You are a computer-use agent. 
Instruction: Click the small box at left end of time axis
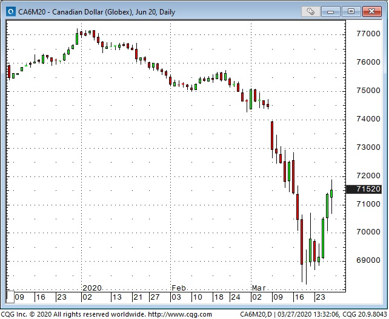click(x=10, y=297)
